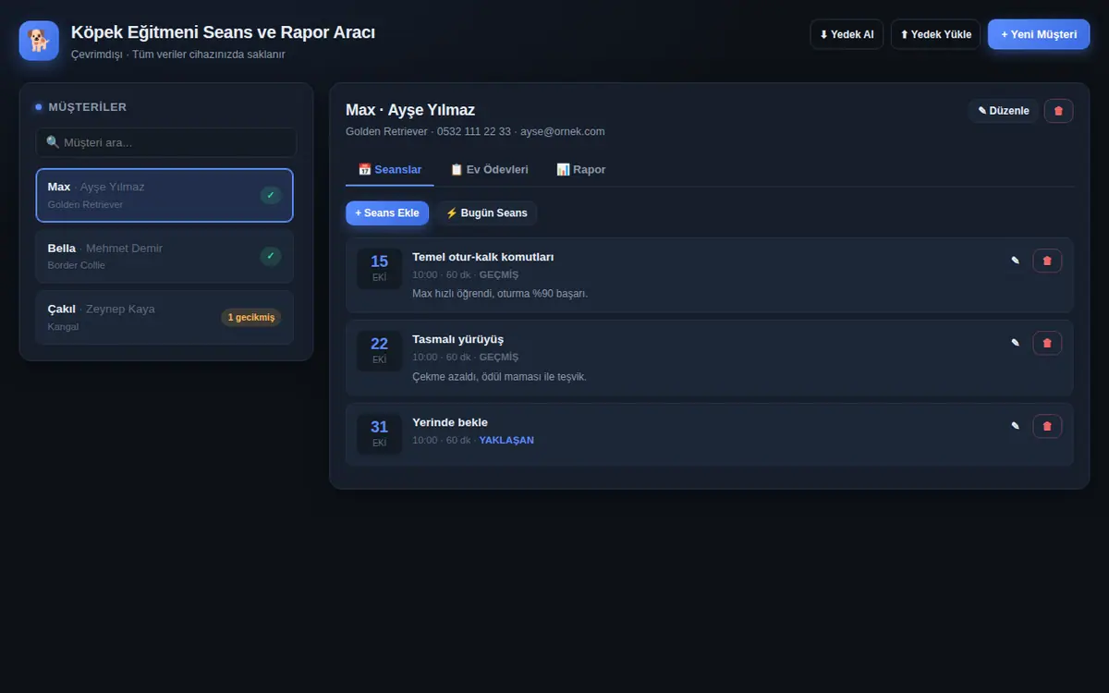The width and height of the screenshot is (1109, 693).
Task: Open the Rapor tab
Action: pos(581,170)
